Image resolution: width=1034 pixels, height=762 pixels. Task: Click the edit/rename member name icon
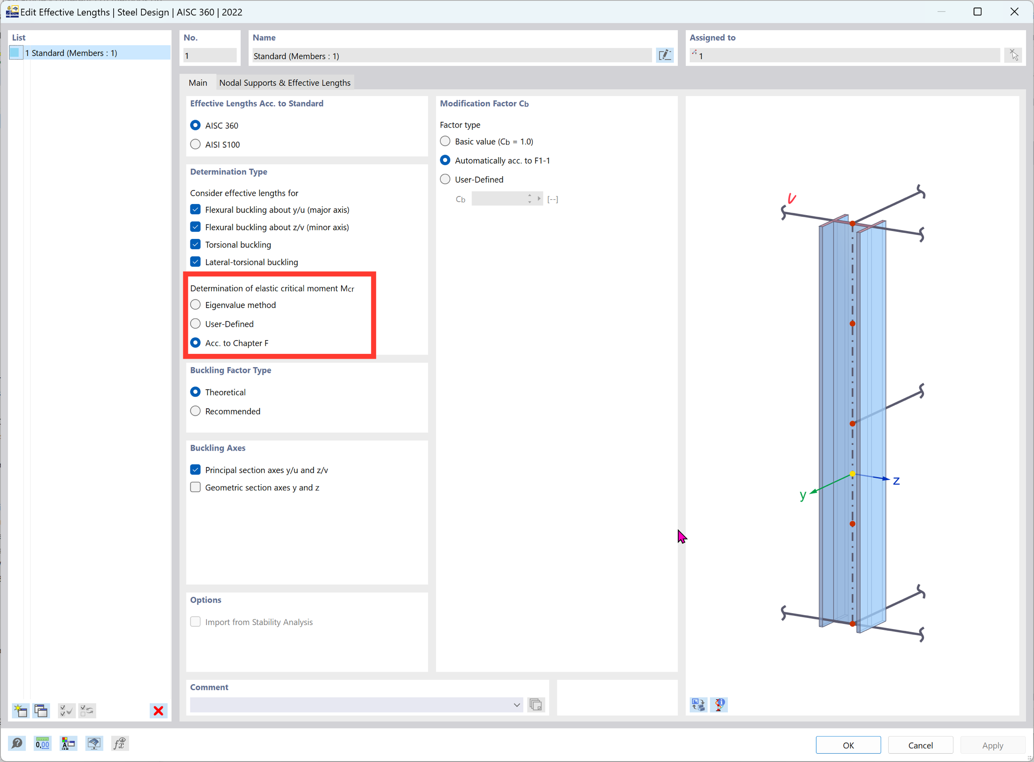[665, 55]
